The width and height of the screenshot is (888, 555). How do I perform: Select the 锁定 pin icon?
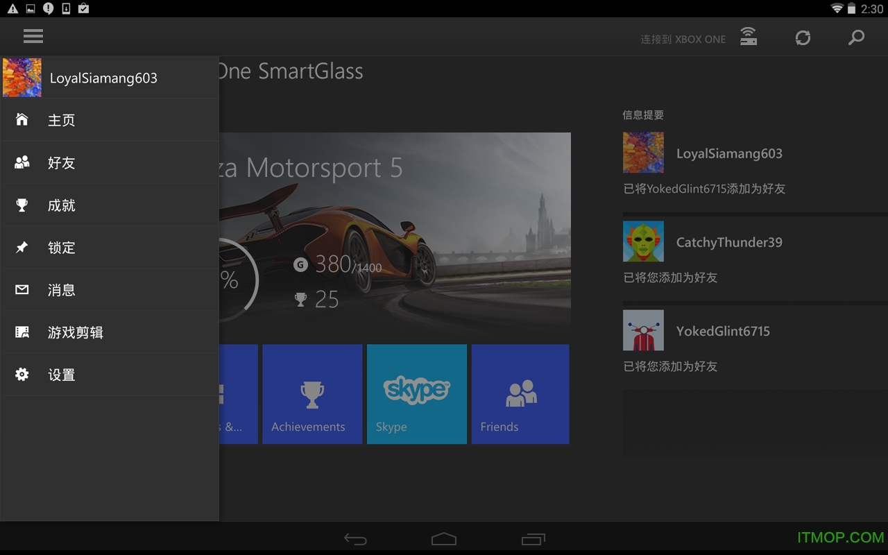(22, 247)
